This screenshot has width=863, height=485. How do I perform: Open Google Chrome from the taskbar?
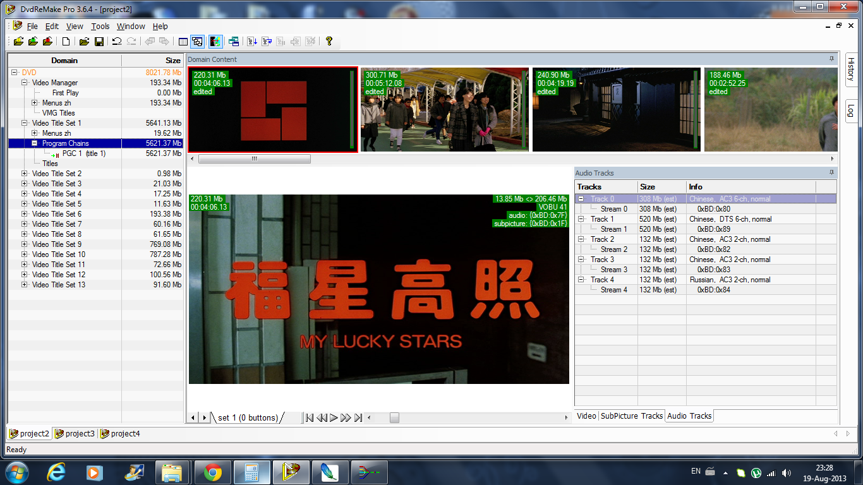[x=213, y=472]
